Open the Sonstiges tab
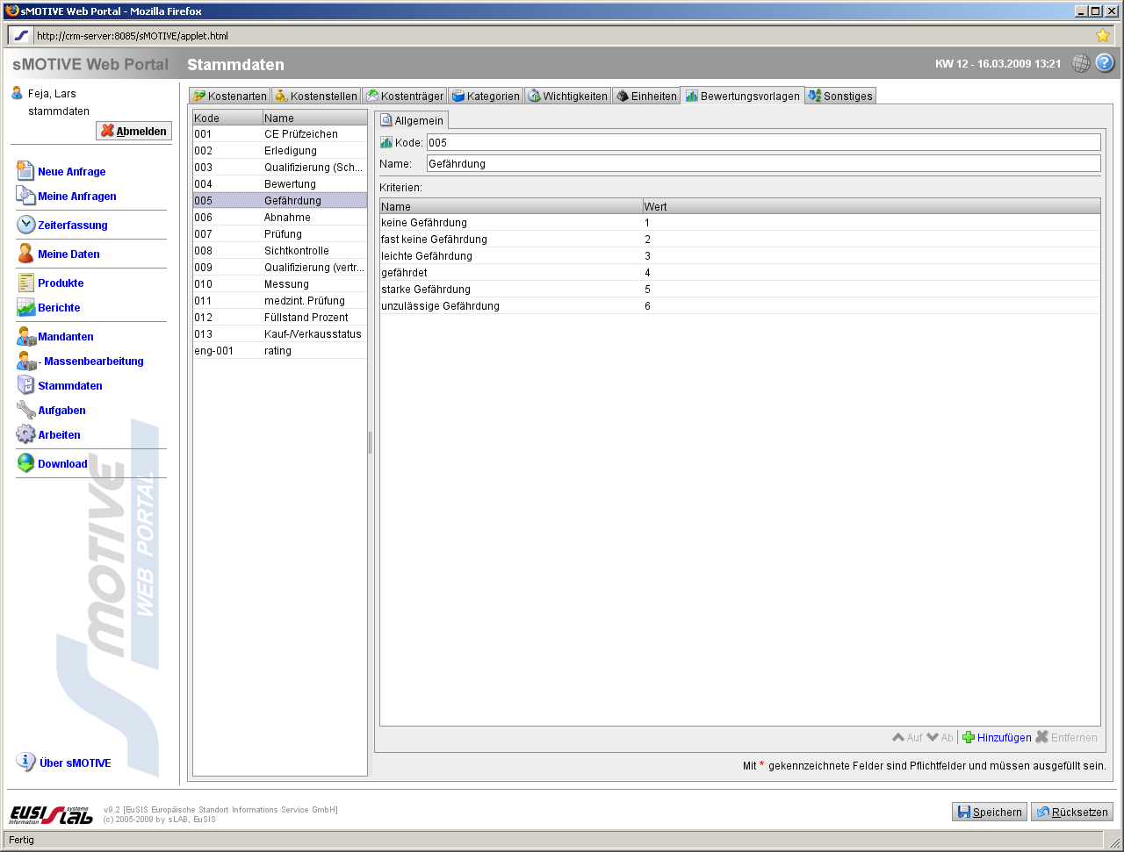This screenshot has width=1124, height=852. tap(840, 96)
